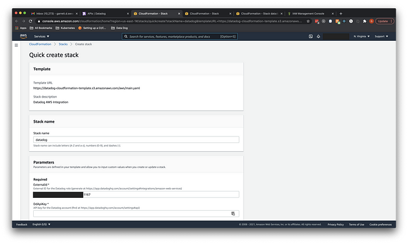Click the ExternalId input field

(136, 194)
